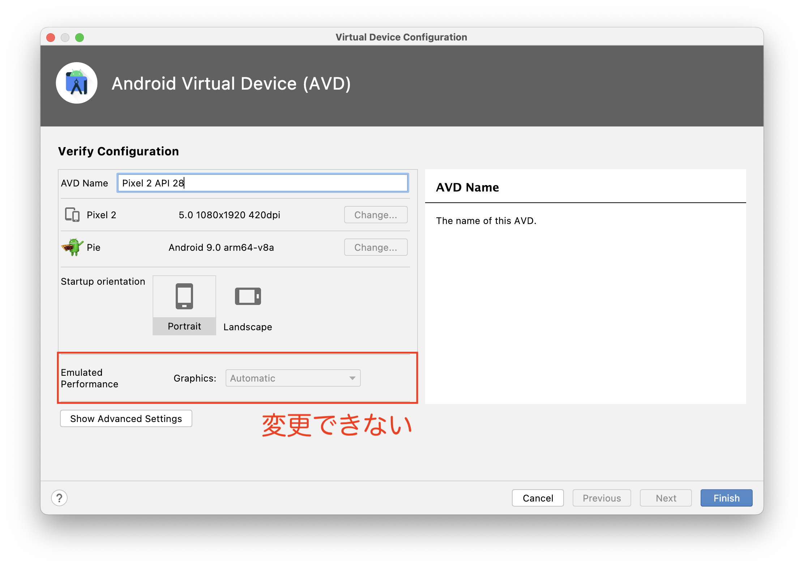
Task: Click Show Advanced Settings button
Action: [126, 418]
